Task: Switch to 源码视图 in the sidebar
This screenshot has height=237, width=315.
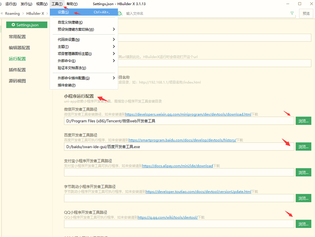Action: coord(17,81)
